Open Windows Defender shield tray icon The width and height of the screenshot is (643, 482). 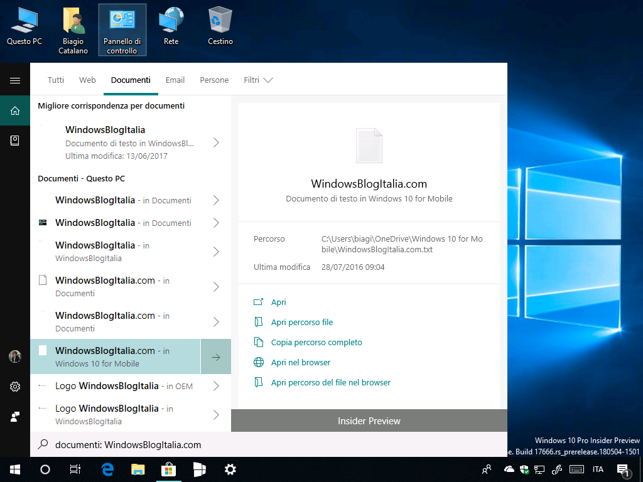tap(524, 469)
